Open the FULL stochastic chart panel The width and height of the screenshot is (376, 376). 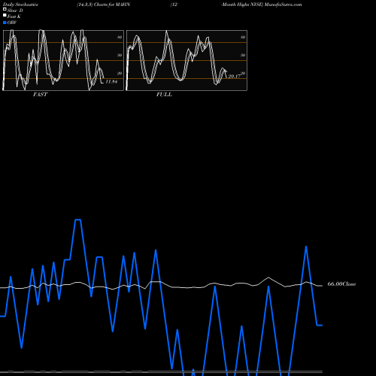(x=186, y=60)
